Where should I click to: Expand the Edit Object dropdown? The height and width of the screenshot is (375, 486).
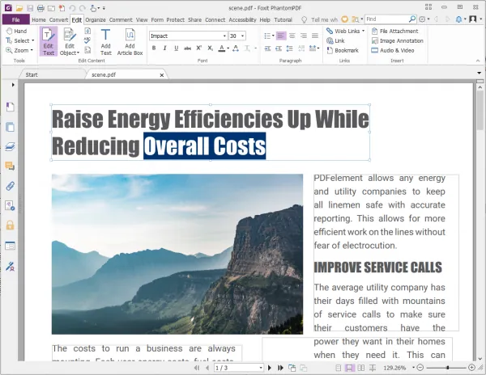[x=78, y=53]
